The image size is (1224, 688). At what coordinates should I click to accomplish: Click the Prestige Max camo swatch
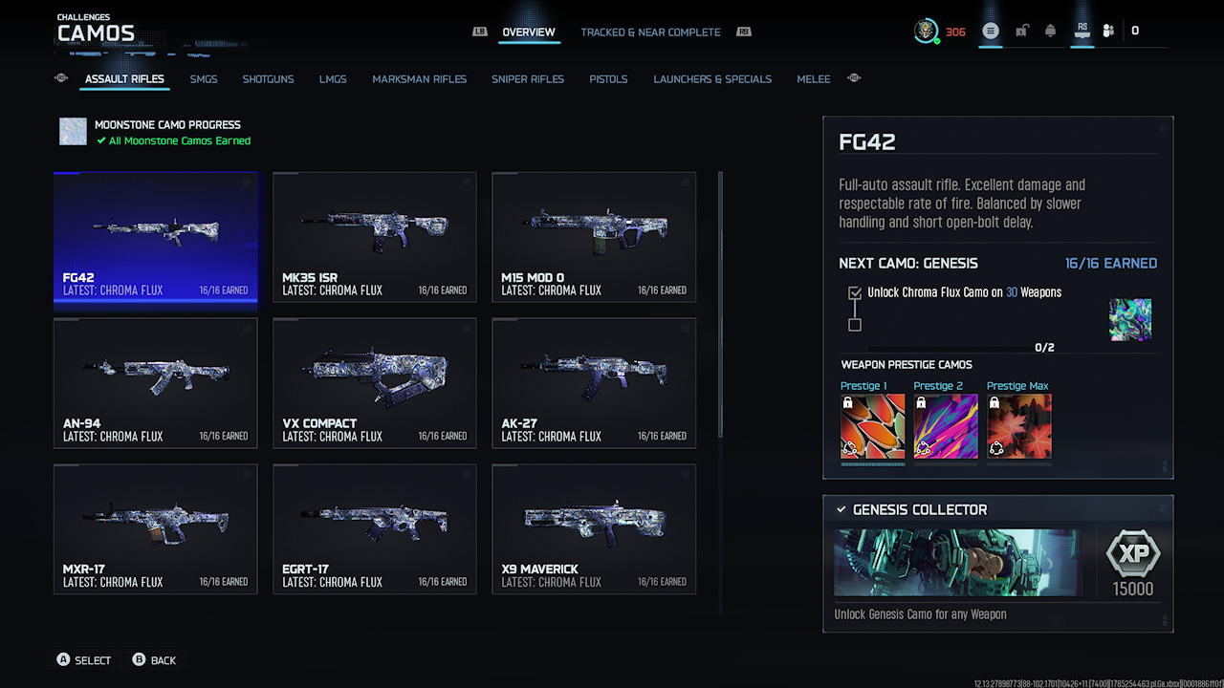1019,427
